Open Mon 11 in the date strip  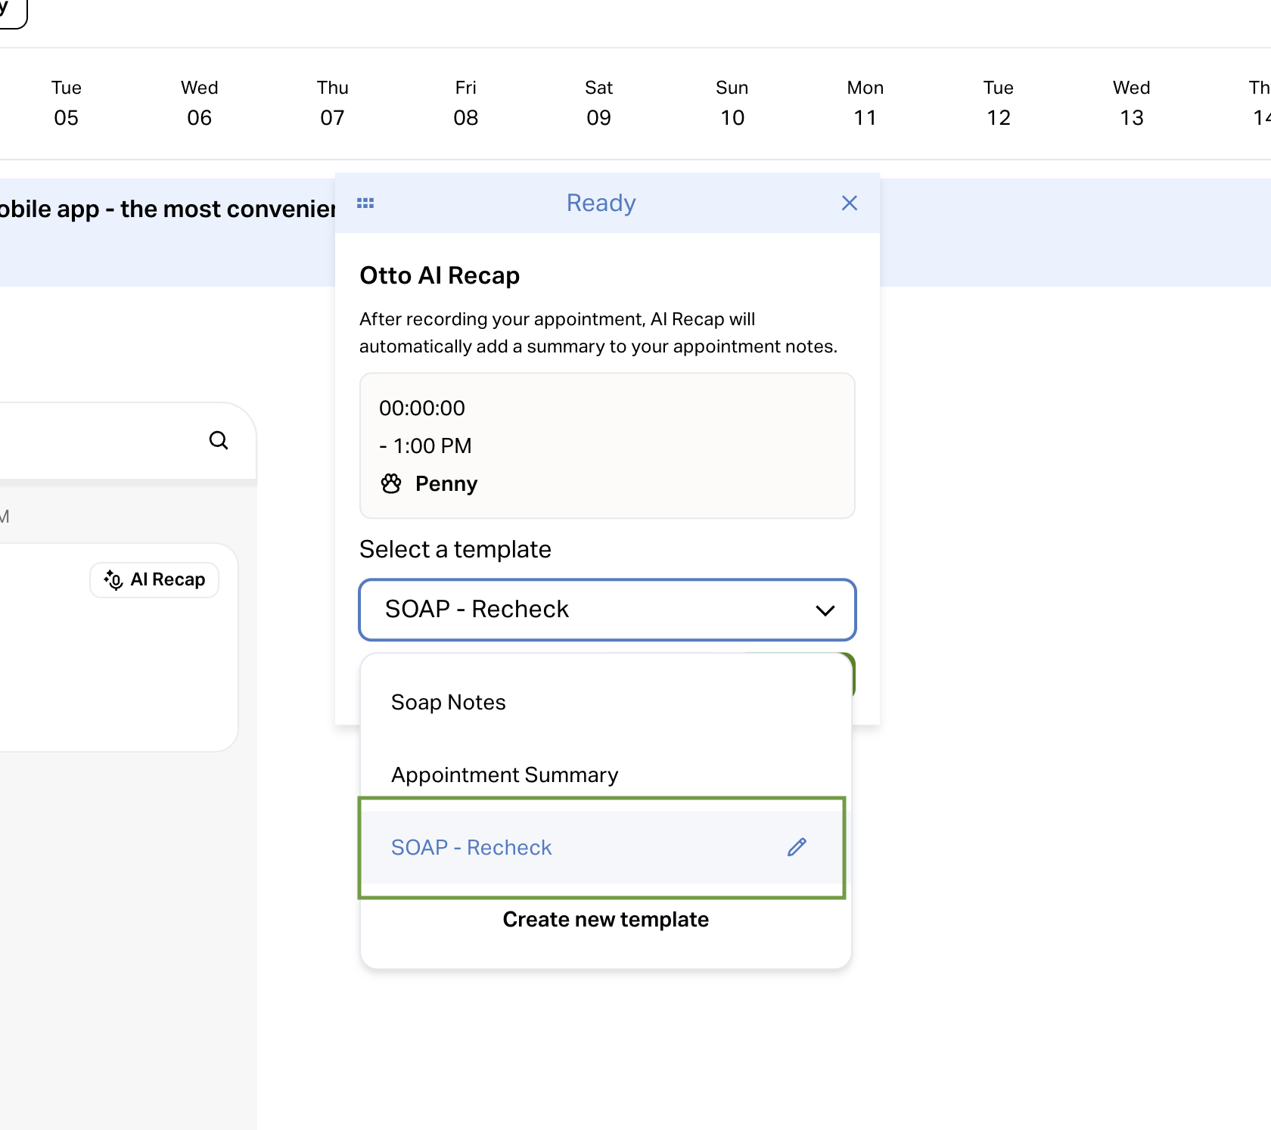[x=865, y=103]
